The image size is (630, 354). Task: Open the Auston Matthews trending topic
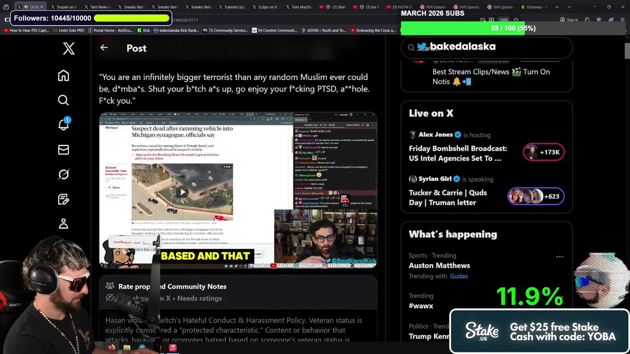click(x=440, y=265)
